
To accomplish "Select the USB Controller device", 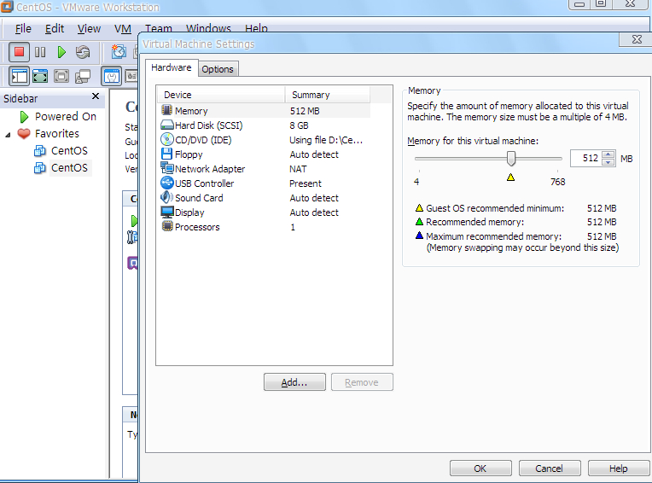I will click(x=264, y=183).
